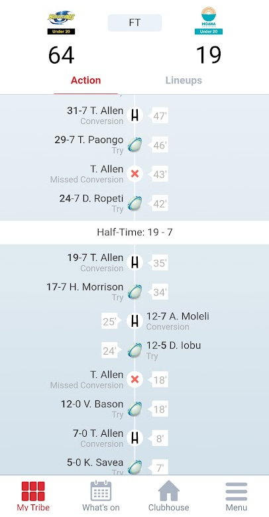Tap the rugby ball icon for T. Paongo's try

[134, 144]
